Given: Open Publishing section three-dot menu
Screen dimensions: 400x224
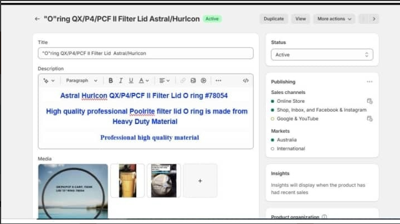Looking at the screenshot, I should click(370, 82).
